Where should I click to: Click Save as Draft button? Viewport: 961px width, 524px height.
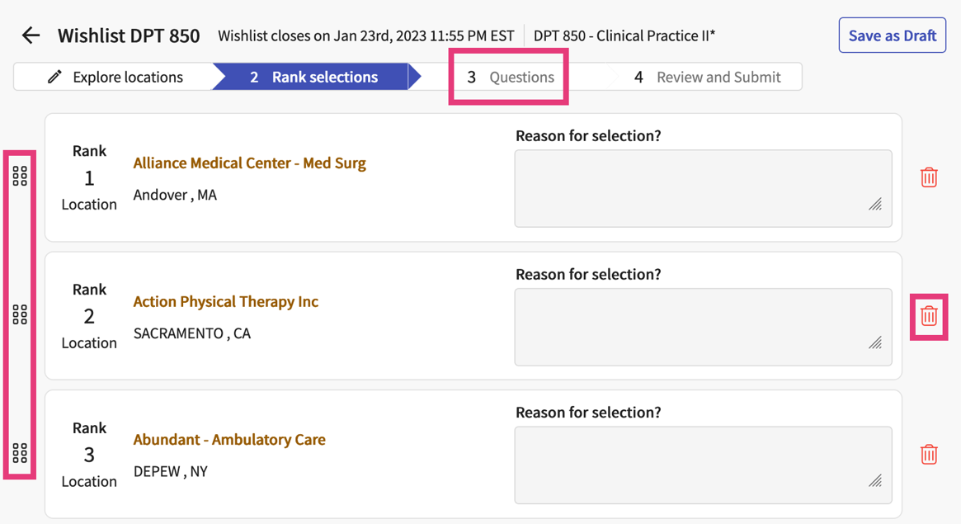click(x=892, y=35)
